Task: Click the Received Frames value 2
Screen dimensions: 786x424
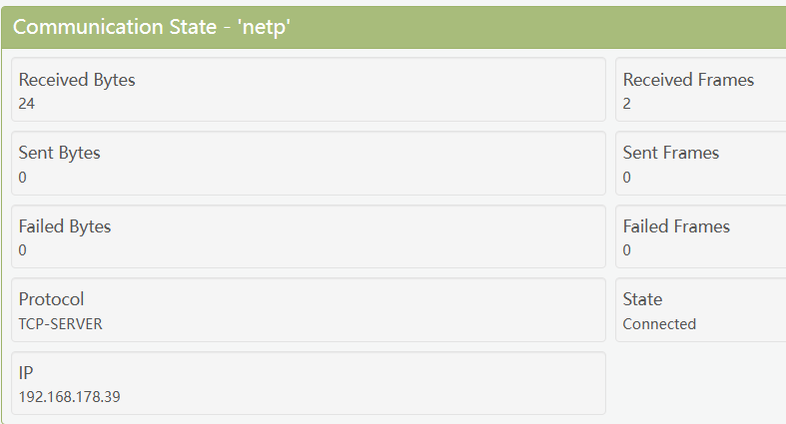Action: click(x=627, y=103)
